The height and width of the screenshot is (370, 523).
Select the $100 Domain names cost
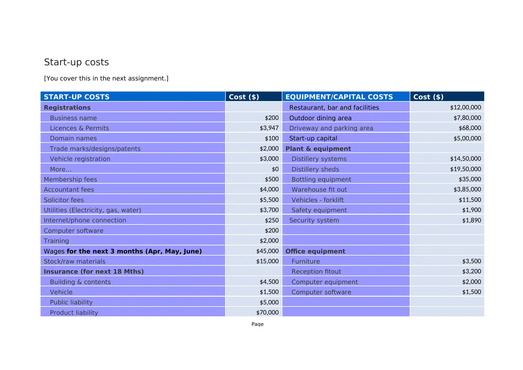[x=272, y=138]
